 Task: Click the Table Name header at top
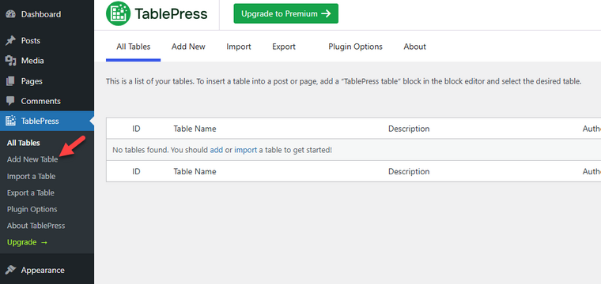[x=195, y=129]
